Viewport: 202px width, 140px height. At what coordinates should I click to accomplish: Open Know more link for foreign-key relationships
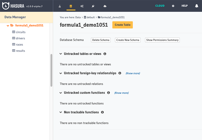(133, 73)
